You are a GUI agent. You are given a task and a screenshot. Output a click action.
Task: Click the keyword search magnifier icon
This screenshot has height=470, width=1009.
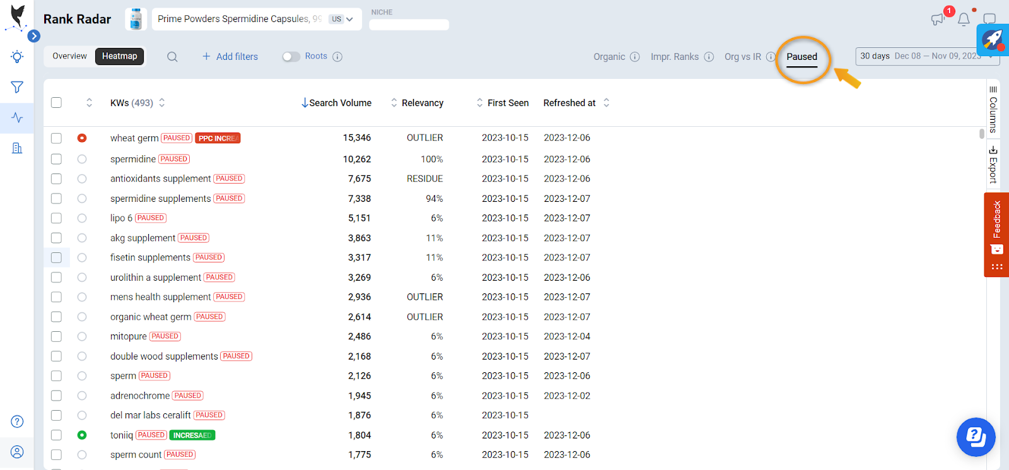[172, 57]
